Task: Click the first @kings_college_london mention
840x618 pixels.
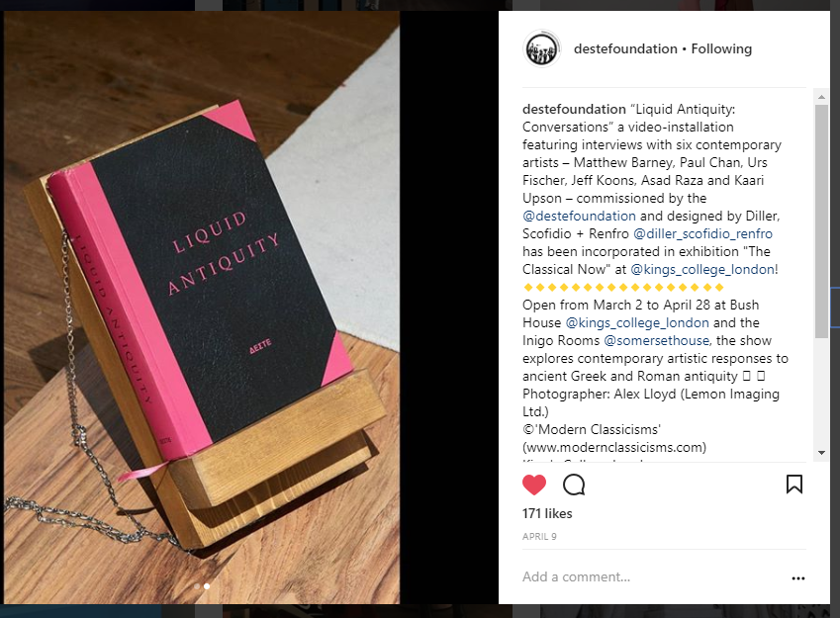Action: [x=701, y=269]
